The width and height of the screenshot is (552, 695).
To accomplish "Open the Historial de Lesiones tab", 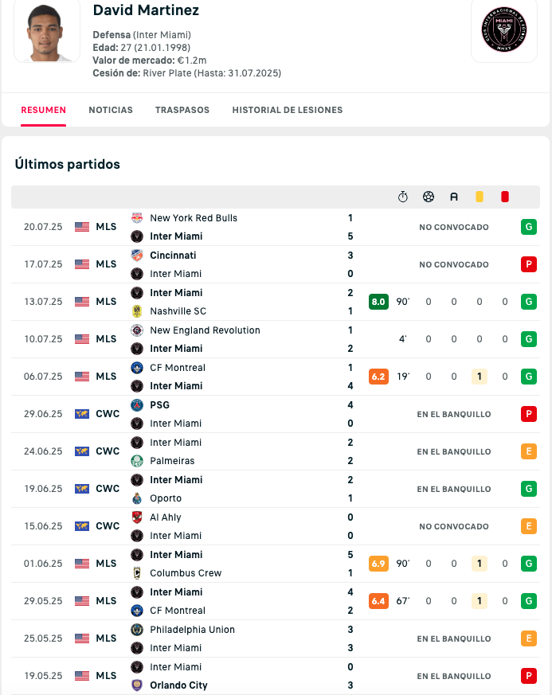I will (288, 110).
